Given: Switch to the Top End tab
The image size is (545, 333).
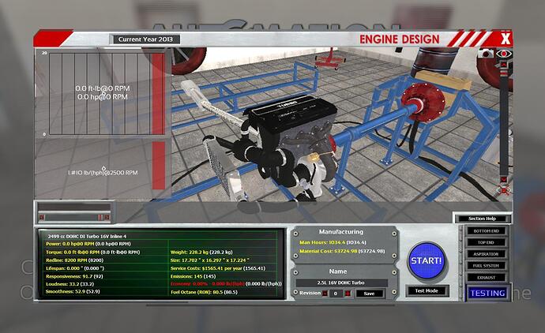Looking at the screenshot, I should tap(486, 242).
